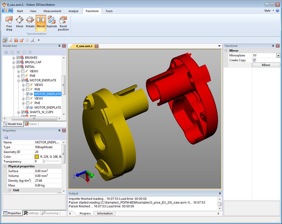Open the quick toolbar customize arrow
The height and width of the screenshot is (224, 282).
click(39, 40)
